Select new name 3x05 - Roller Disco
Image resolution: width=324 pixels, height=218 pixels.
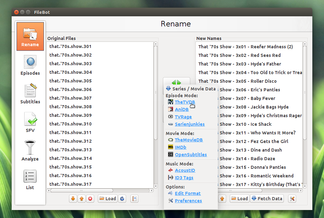(249, 81)
